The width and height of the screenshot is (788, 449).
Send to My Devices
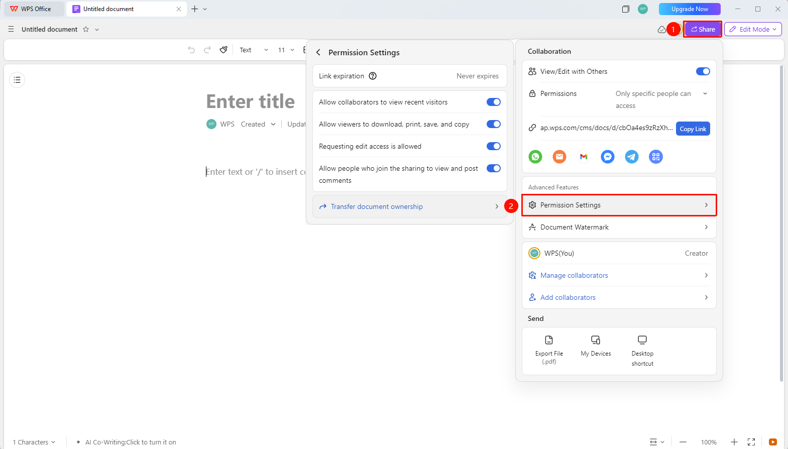[596, 346]
